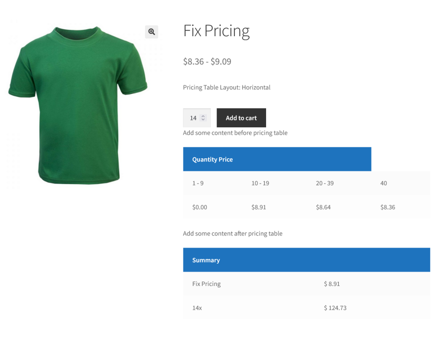Choose the 10 - 19 quantity tier cell

tap(260, 183)
